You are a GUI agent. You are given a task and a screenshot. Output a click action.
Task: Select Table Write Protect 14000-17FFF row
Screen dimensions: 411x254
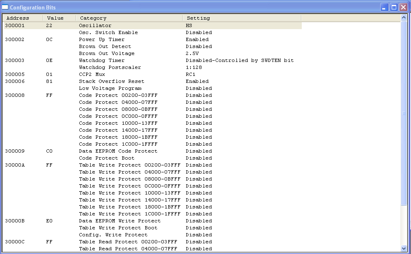153,200
